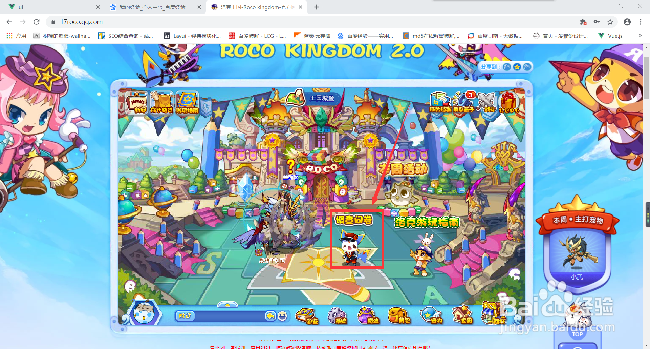This screenshot has width=650, height=349.
Task: Expand the hidden bookmarks overflow chevron
Action: coord(640,36)
